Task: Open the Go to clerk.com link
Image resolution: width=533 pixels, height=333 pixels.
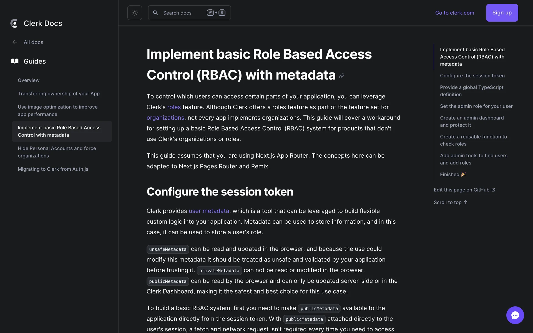Action: 454,13
